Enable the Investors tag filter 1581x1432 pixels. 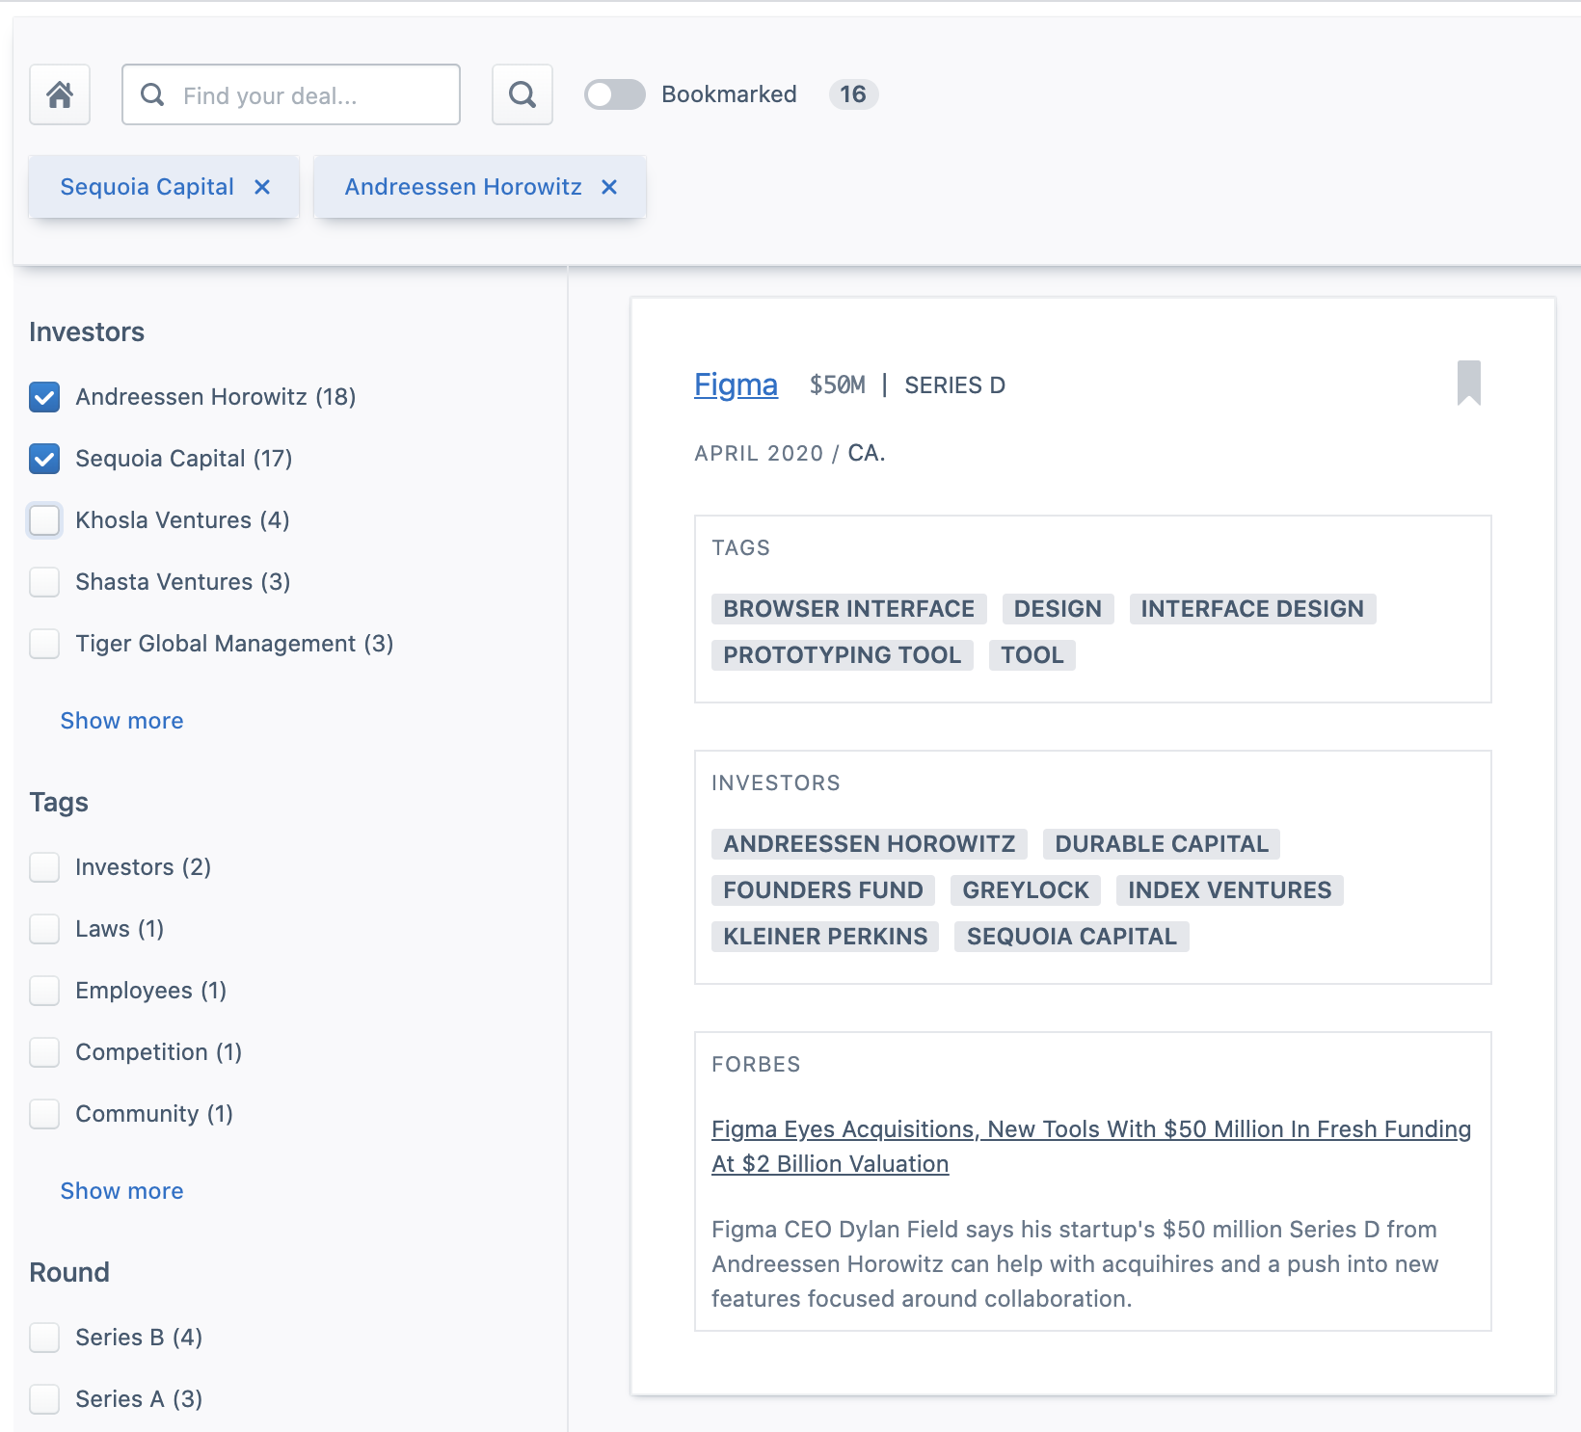pyautogui.click(x=44, y=867)
